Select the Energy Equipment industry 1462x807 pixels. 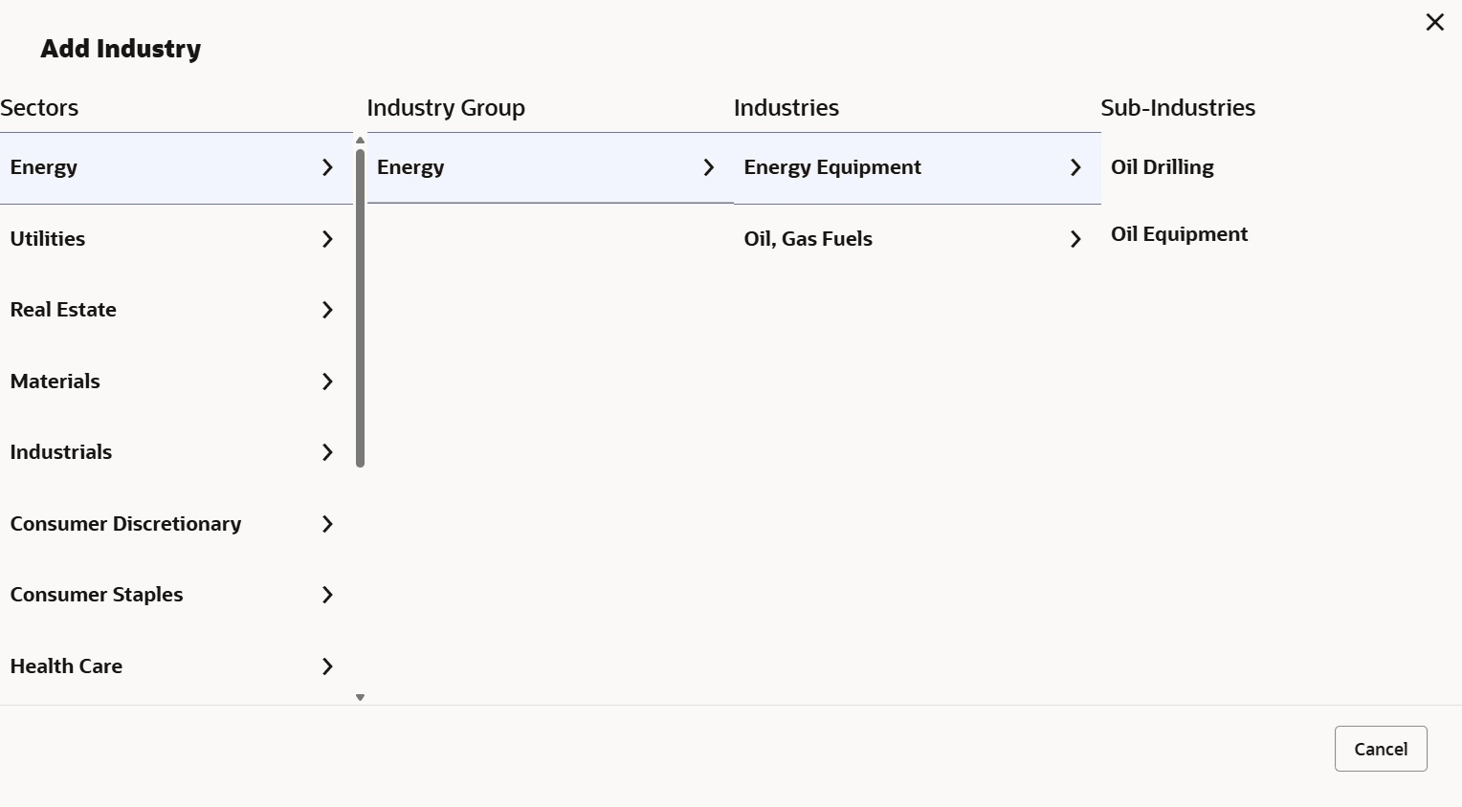[831, 167]
